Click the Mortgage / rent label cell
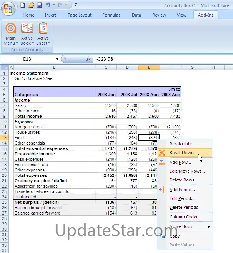 pos(54,127)
